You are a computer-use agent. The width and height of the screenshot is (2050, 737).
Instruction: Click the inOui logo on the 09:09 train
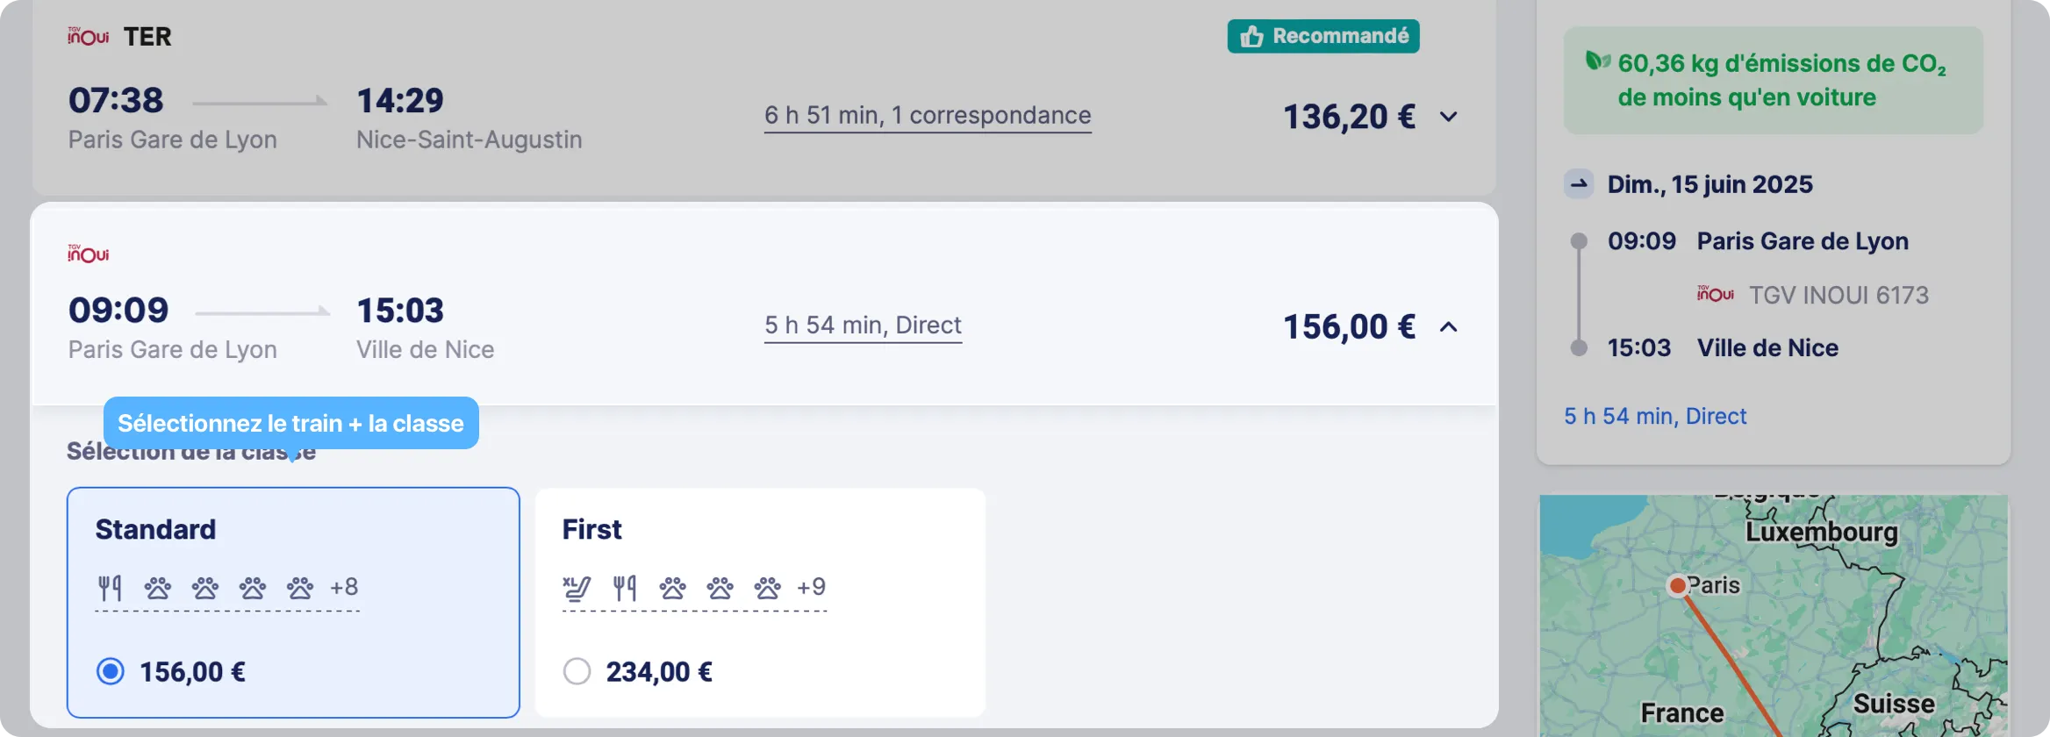tap(89, 254)
